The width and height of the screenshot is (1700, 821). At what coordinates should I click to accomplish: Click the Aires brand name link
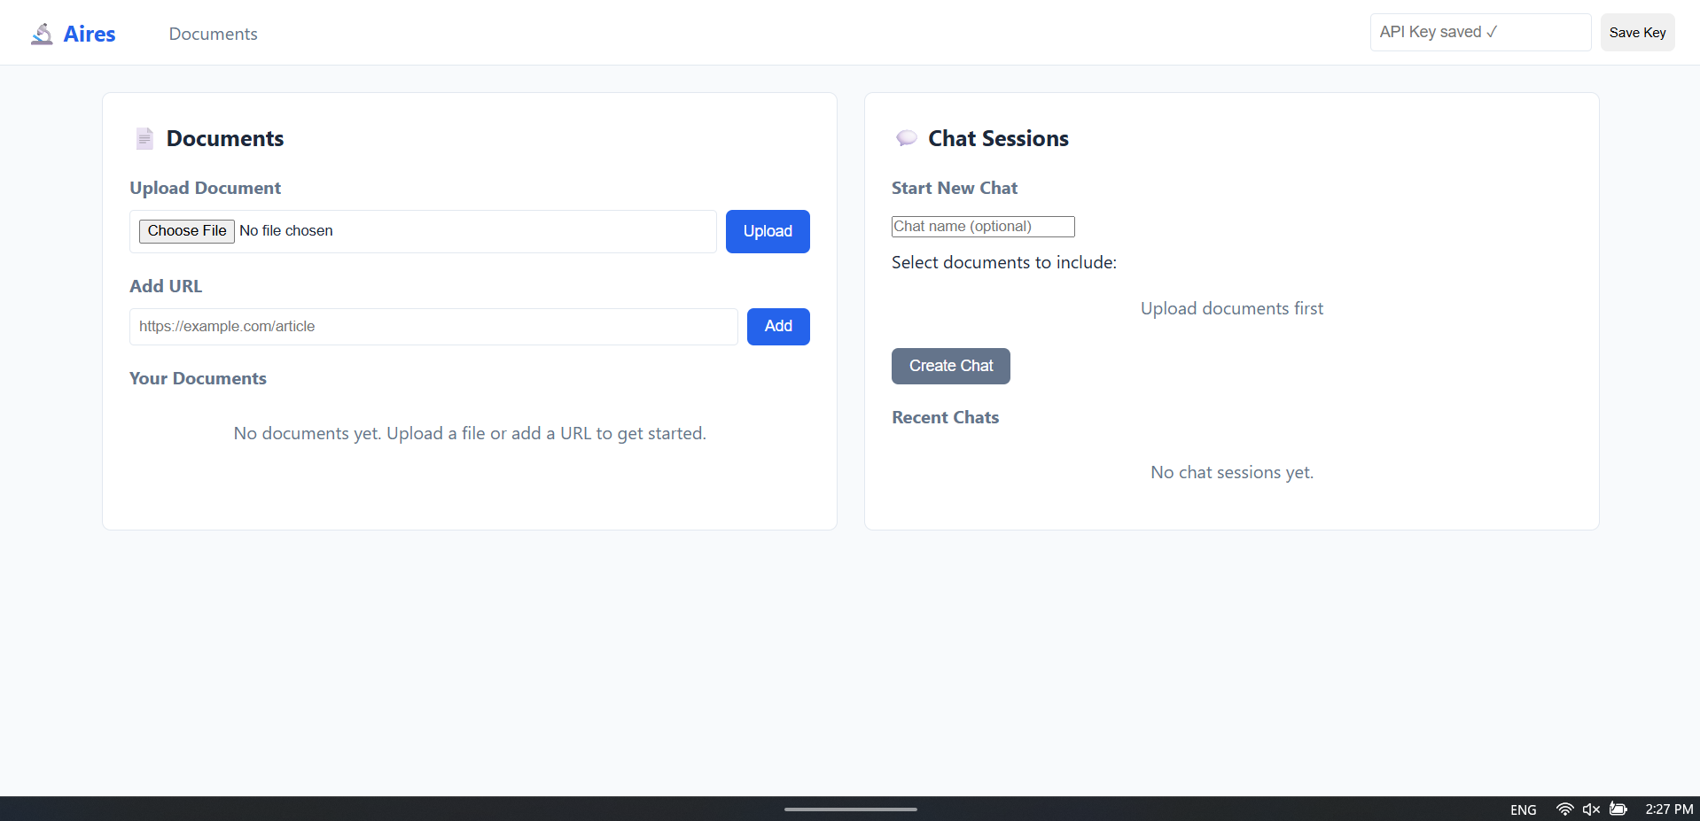(90, 34)
